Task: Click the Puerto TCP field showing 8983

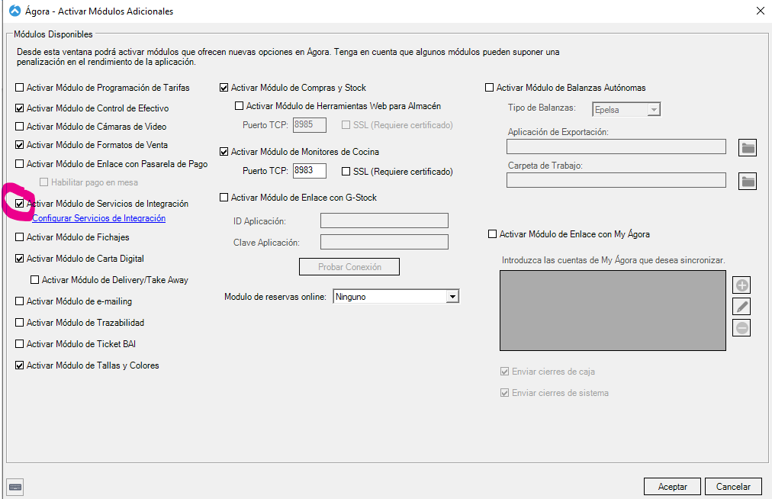Action: pyautogui.click(x=310, y=171)
